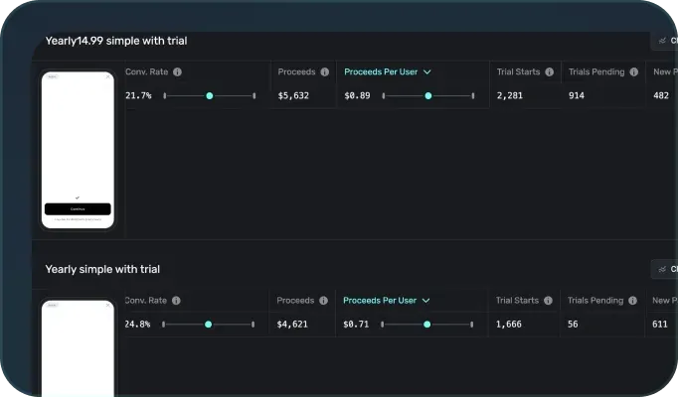Open the Yearly14.99 paywall preview thumbnail

pos(78,150)
